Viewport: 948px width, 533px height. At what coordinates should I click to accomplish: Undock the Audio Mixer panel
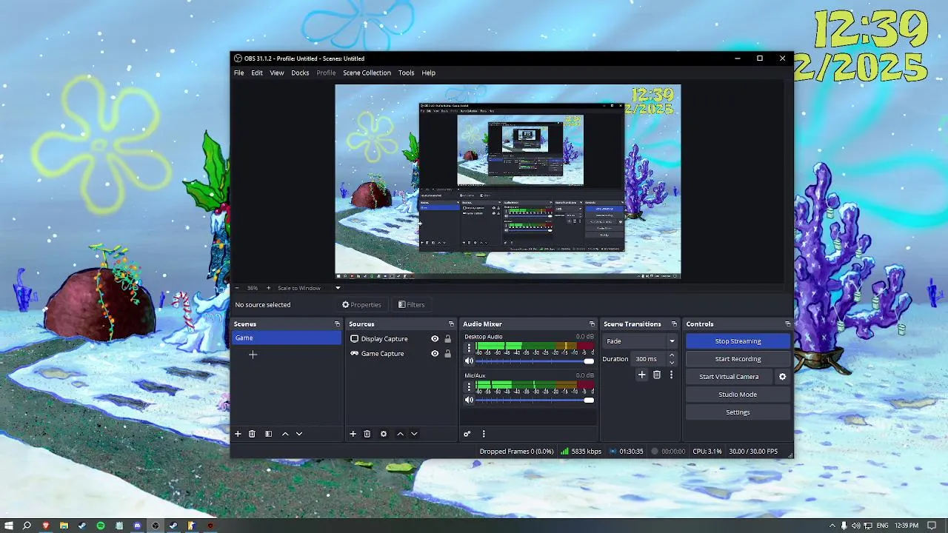pyautogui.click(x=592, y=324)
